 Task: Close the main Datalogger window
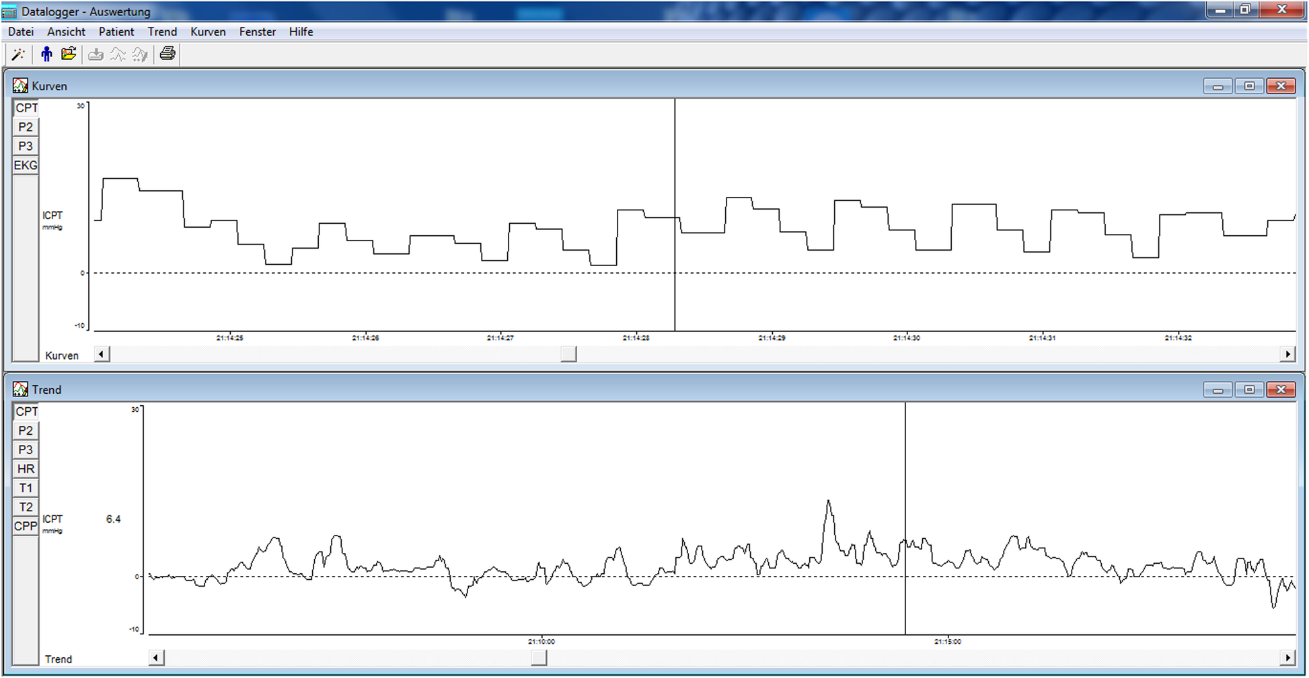(x=1281, y=9)
